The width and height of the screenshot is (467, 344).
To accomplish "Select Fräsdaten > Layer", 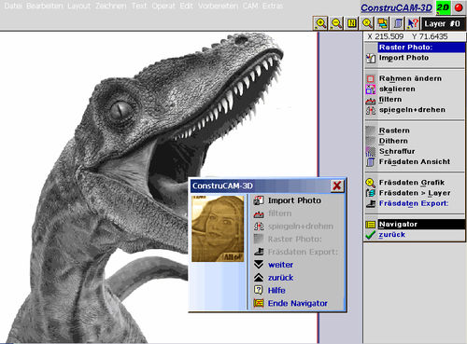I will click(415, 193).
